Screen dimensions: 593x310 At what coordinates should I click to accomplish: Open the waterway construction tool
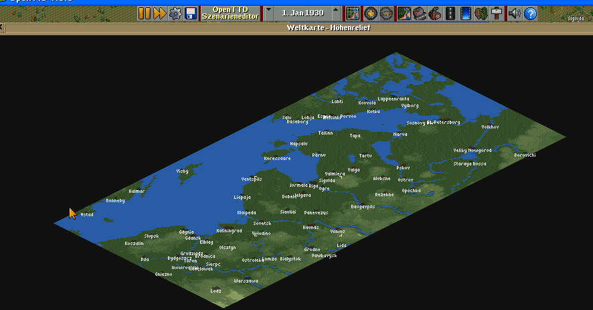click(466, 13)
